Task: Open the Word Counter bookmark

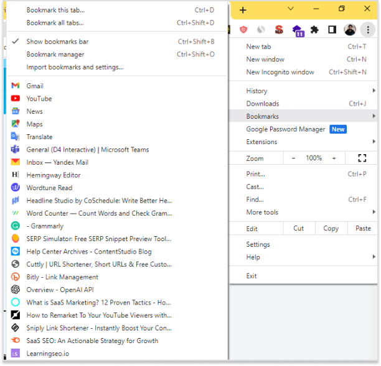Action: [x=116, y=213]
